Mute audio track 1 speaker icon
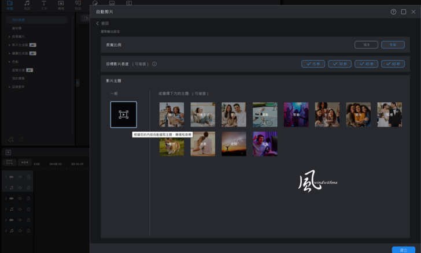Screen dimensions: 421x253 pyautogui.click(x=20, y=187)
